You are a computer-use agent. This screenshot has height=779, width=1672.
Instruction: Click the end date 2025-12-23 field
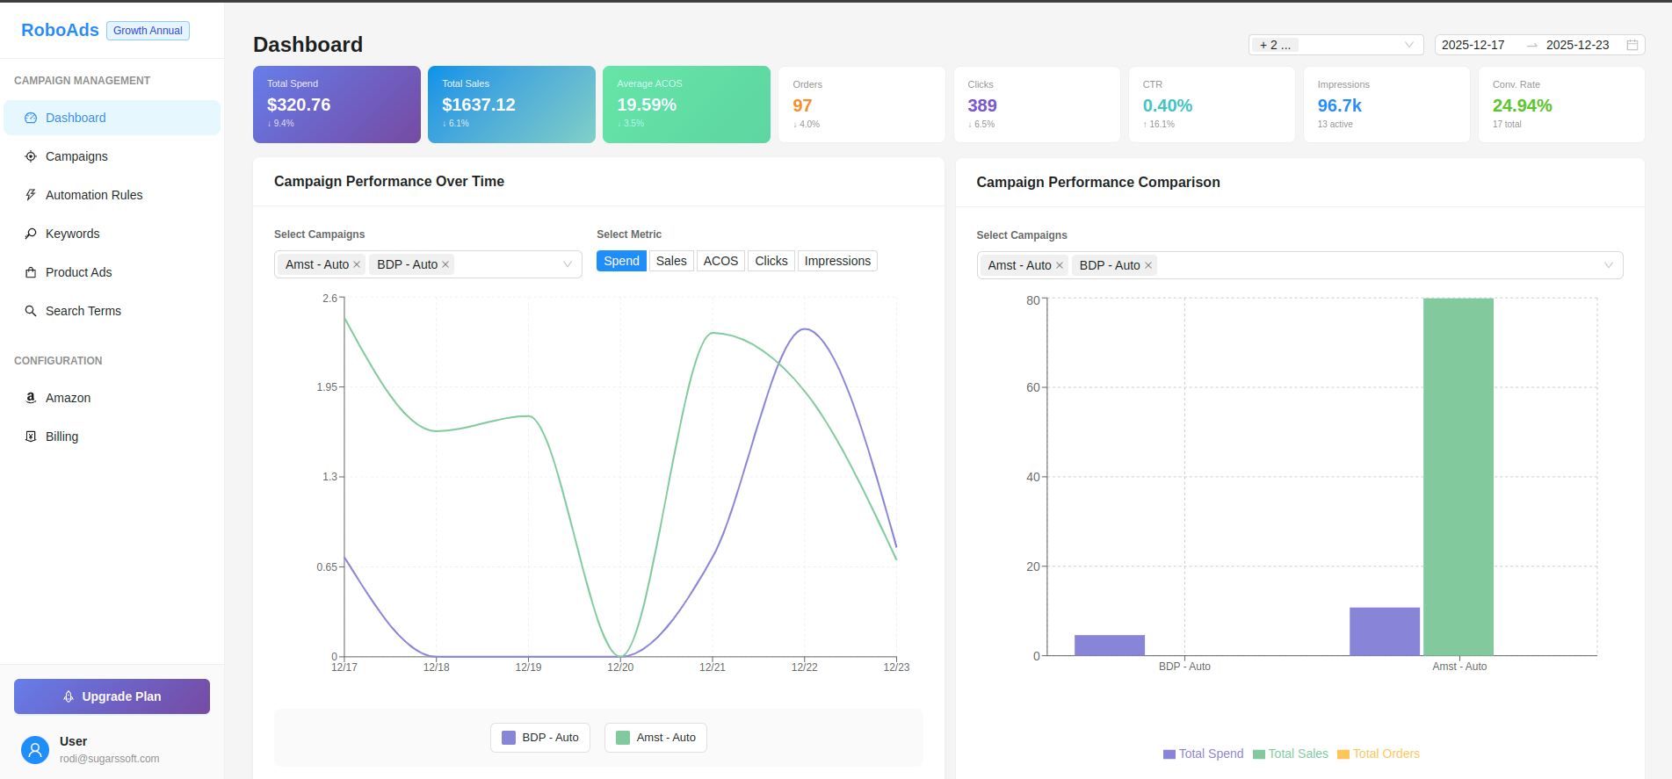click(x=1578, y=45)
